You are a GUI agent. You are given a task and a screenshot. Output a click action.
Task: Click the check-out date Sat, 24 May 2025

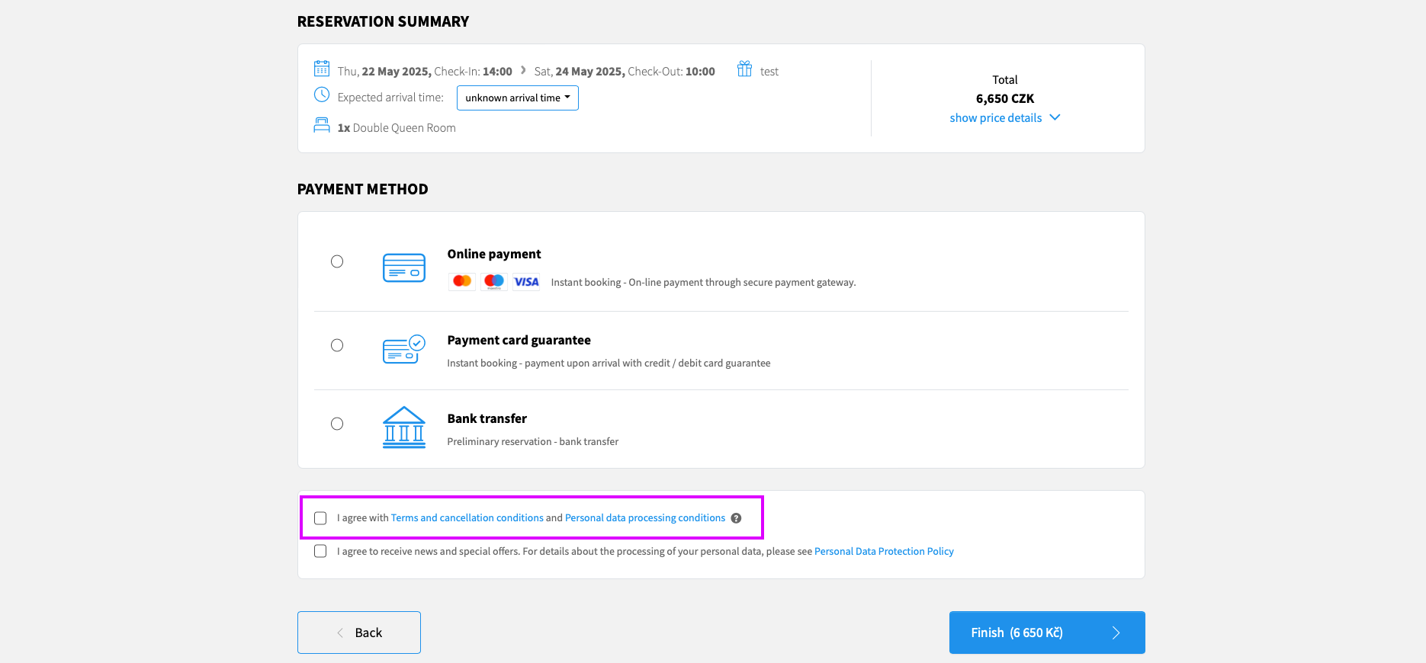tap(580, 72)
